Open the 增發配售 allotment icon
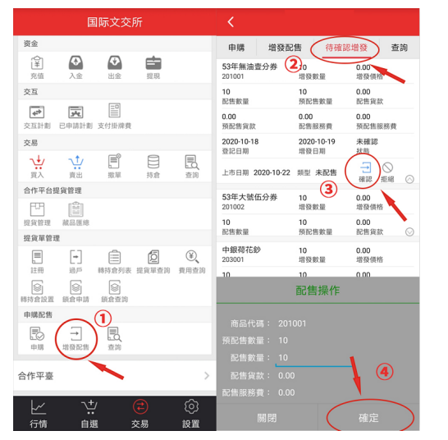The image size is (448, 440). pyautogui.click(x=75, y=339)
